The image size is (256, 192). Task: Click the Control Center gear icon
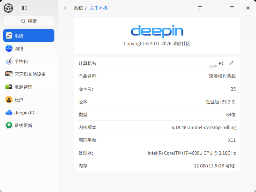pos(8,8)
